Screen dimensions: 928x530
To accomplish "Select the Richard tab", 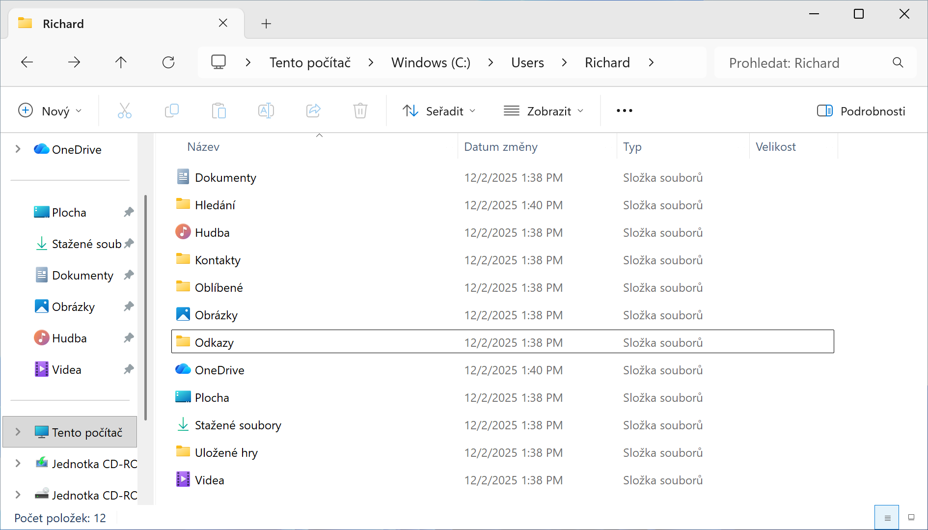I will (63, 23).
